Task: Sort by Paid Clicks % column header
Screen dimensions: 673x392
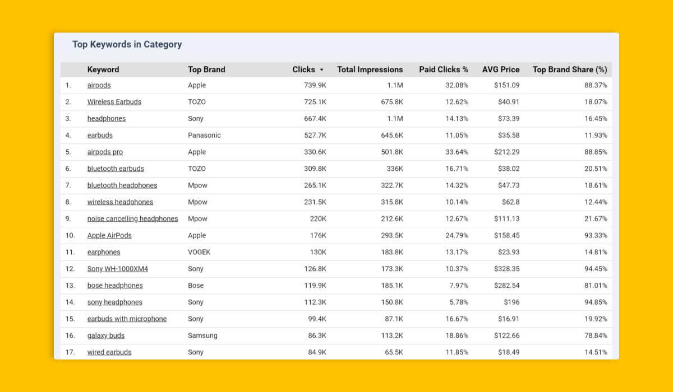Action: pos(443,69)
